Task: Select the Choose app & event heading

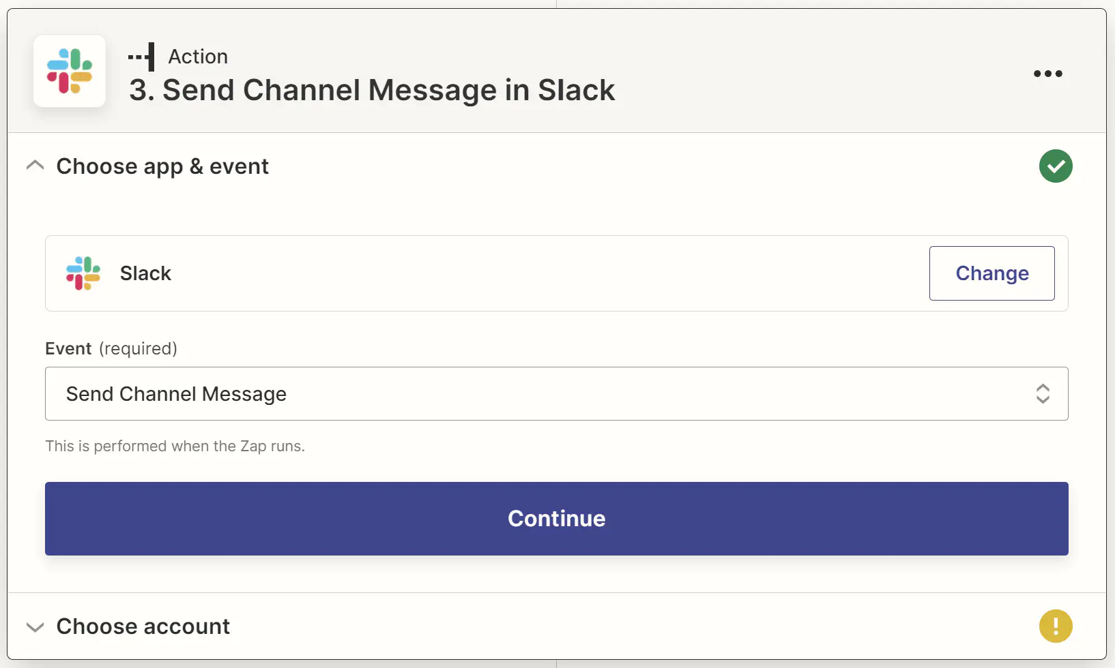Action: pos(162,166)
